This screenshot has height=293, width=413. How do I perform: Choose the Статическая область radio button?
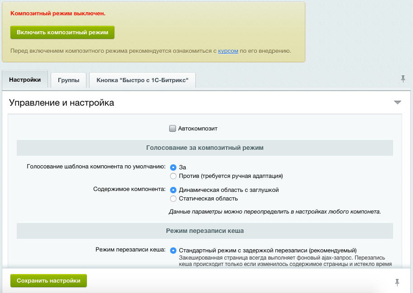point(173,199)
